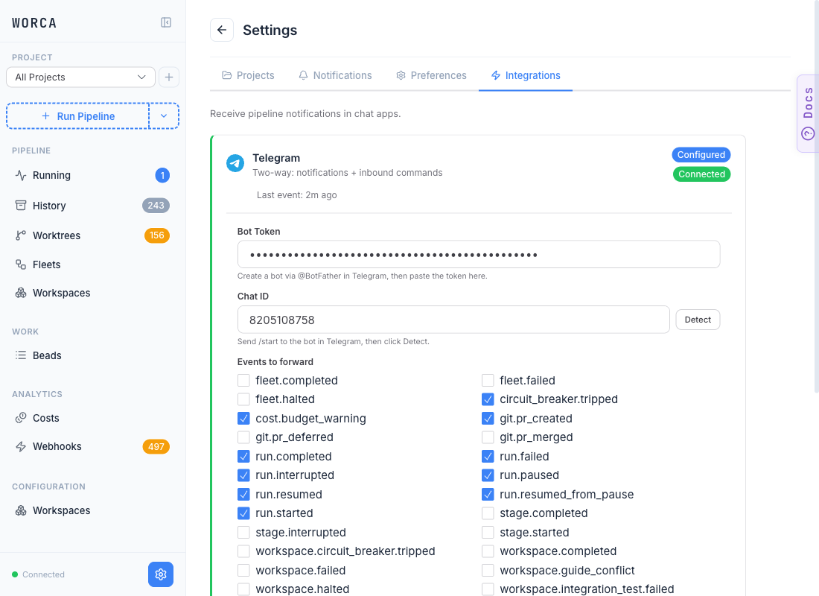Click the Chat ID input field
The height and width of the screenshot is (596, 819).
(453, 320)
